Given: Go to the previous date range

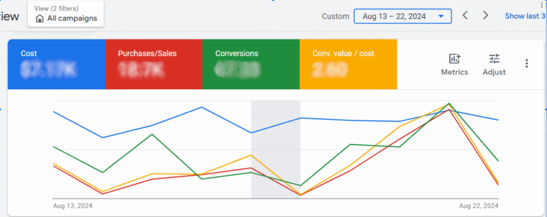Looking at the screenshot, I should tap(465, 15).
